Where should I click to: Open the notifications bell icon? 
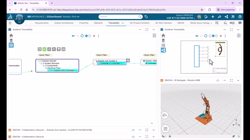pos(206,17)
